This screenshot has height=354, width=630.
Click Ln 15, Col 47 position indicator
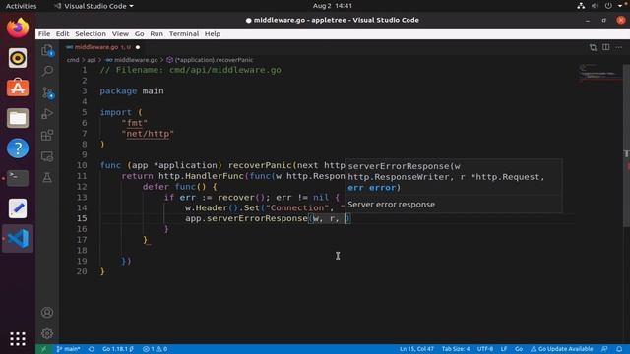[416, 349]
